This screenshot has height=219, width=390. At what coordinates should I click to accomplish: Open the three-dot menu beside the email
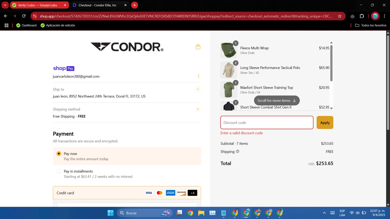click(199, 76)
